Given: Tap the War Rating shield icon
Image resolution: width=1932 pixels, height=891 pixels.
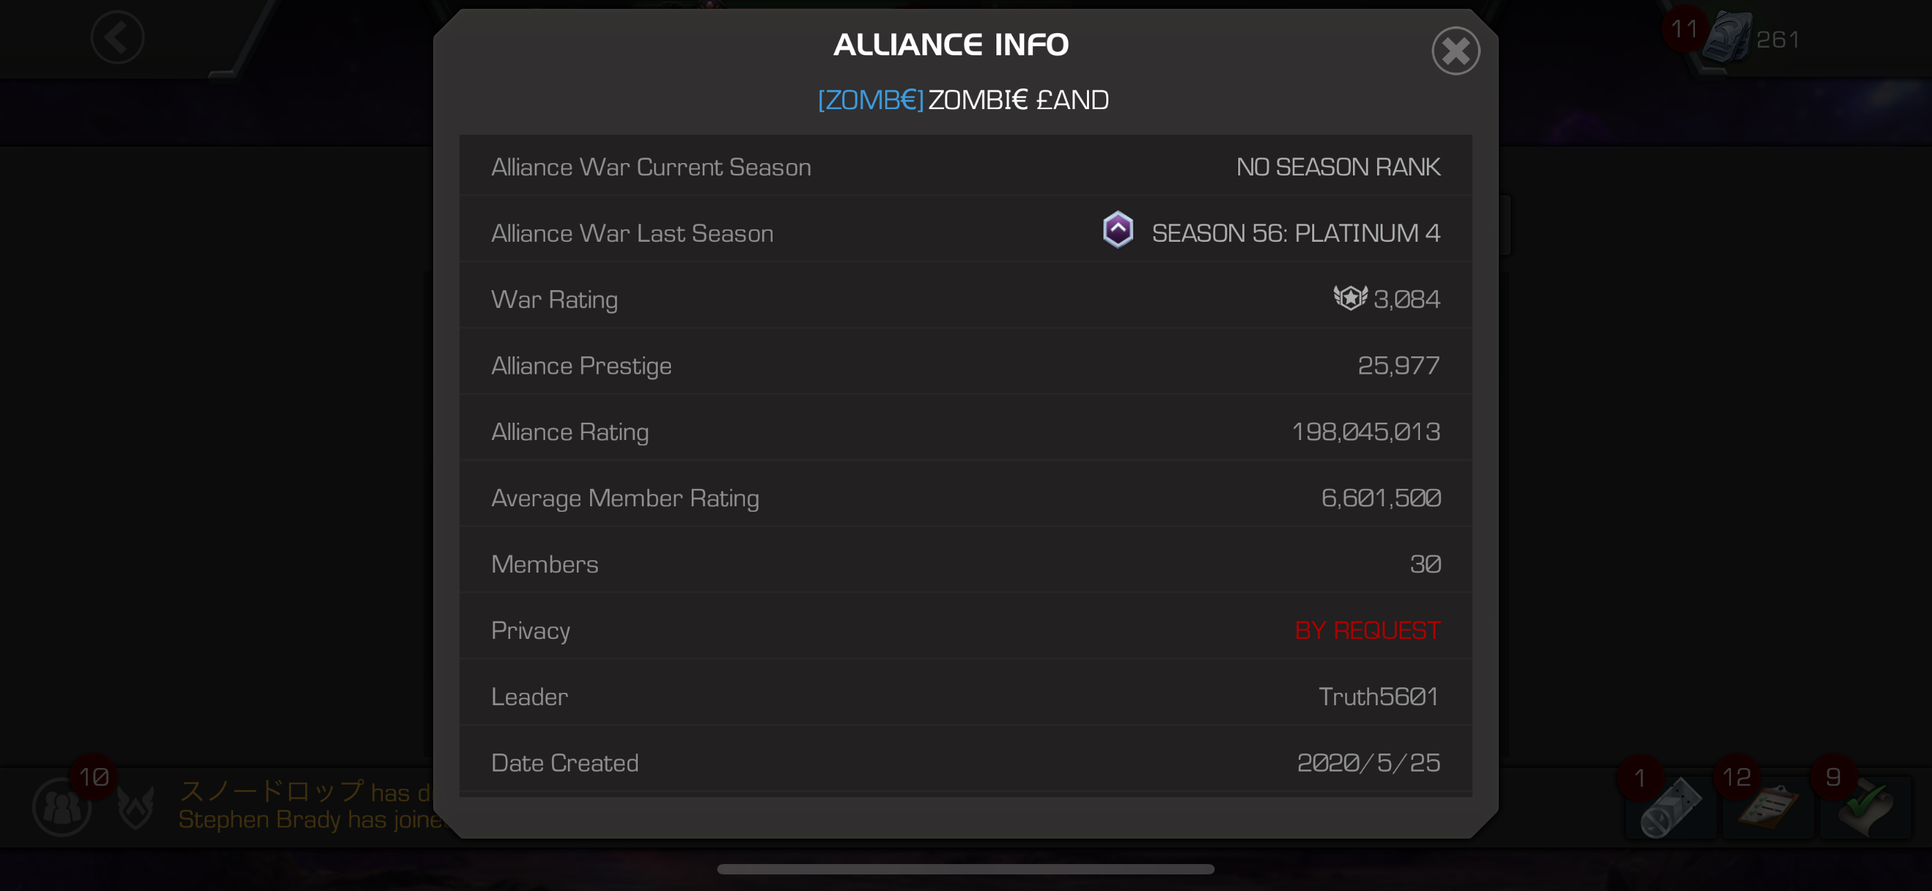Looking at the screenshot, I should coord(1350,298).
